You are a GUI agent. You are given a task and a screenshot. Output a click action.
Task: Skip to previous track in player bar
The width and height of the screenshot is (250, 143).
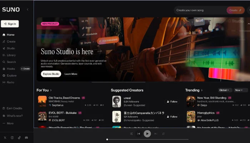click(x=139, y=133)
